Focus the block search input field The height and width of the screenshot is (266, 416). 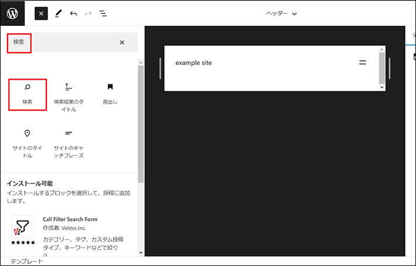72,42
